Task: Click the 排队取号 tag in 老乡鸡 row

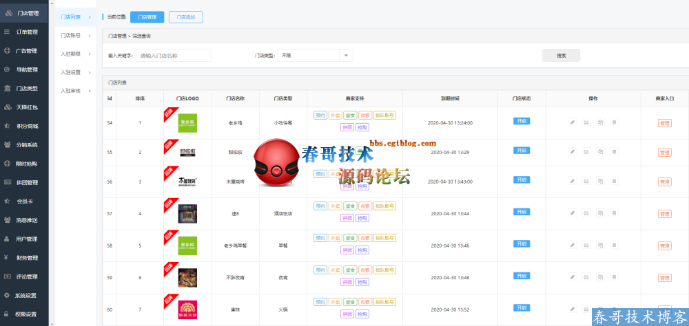Action: pyautogui.click(x=384, y=116)
